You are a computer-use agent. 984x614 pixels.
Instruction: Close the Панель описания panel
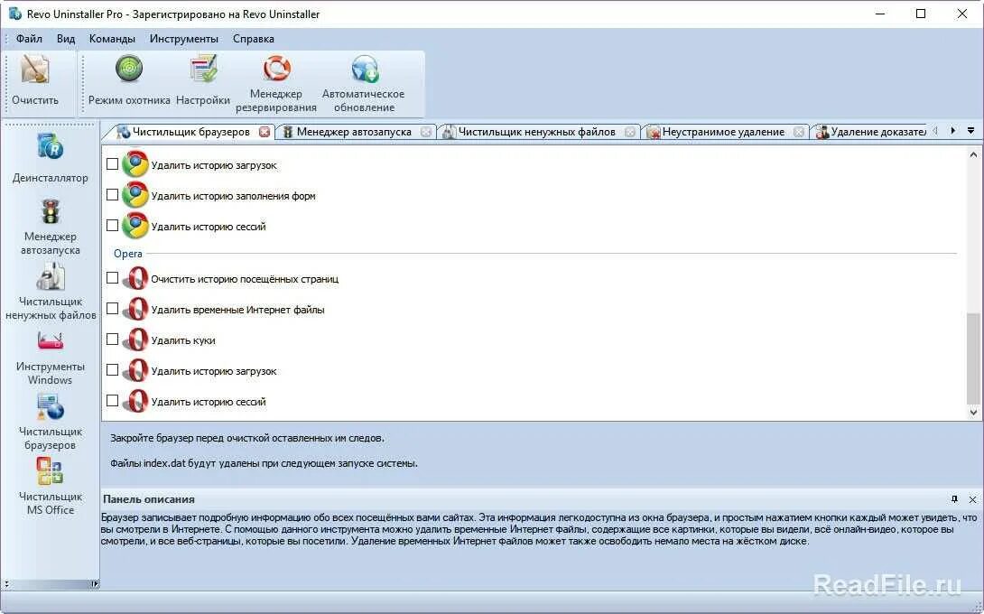[x=972, y=499]
